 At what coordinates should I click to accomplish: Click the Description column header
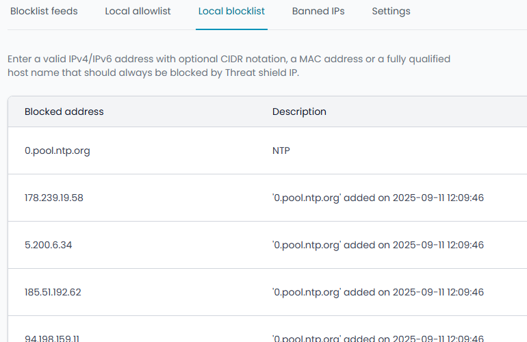[x=299, y=111]
